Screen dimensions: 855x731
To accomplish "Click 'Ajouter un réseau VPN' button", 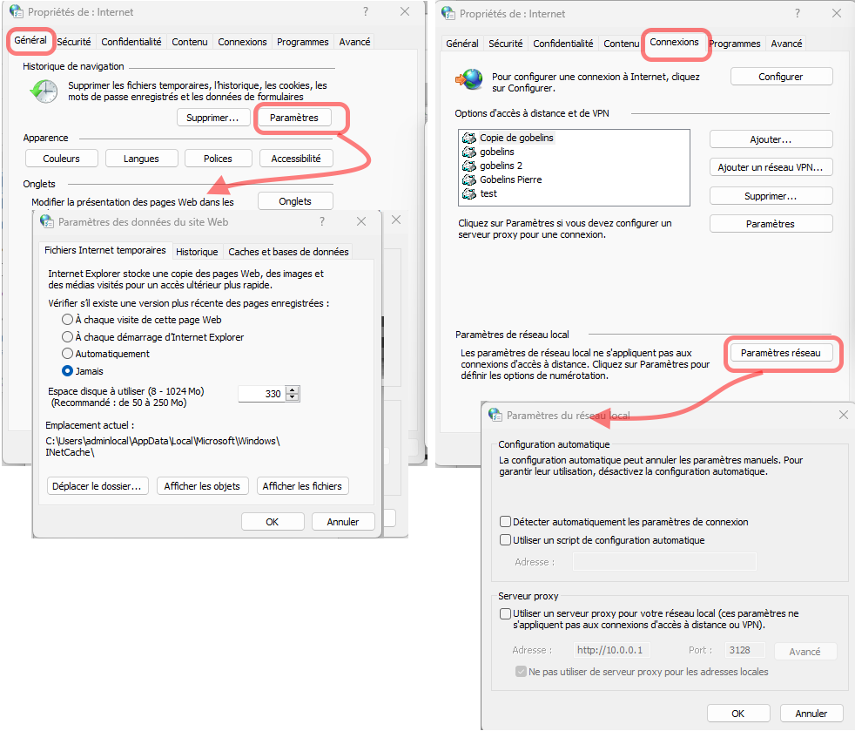I will [771, 166].
